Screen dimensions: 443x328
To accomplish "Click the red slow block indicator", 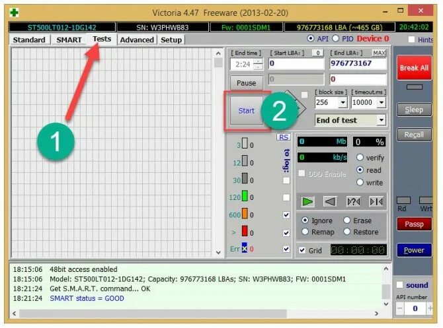I will [x=245, y=231].
